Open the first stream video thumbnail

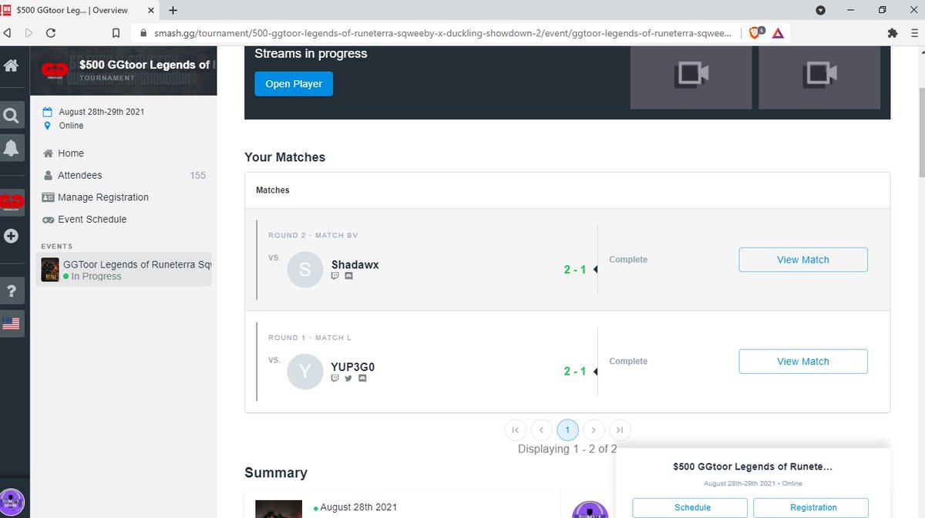(x=691, y=76)
